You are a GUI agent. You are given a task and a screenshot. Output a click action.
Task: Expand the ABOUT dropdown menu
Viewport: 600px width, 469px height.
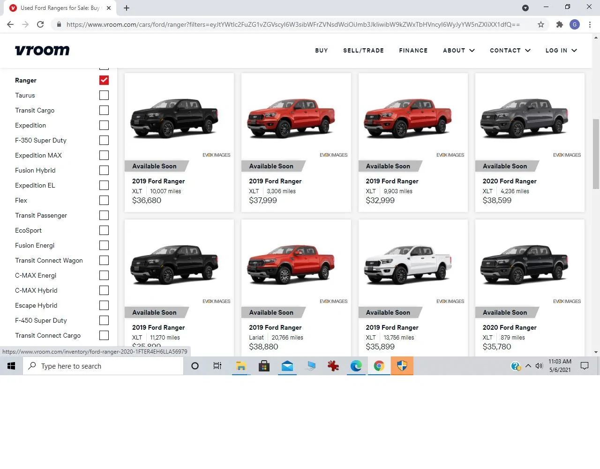coord(459,50)
